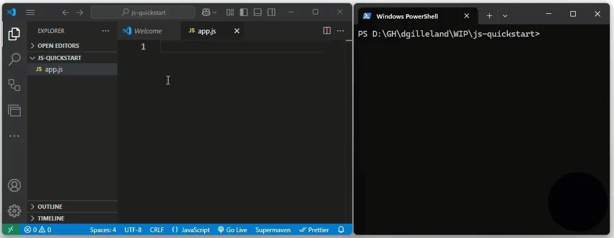The width and height of the screenshot is (614, 238).
Task: Open terminal profiles dropdown arrow
Action: click(505, 15)
